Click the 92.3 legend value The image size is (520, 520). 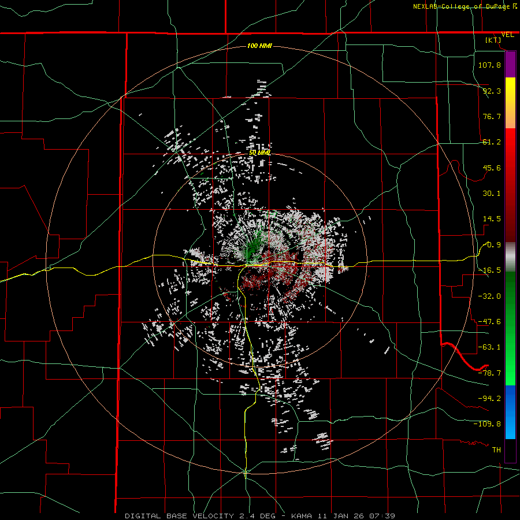[x=492, y=91]
